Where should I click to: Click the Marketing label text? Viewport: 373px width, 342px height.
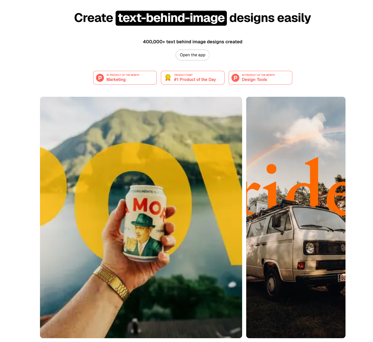click(116, 80)
